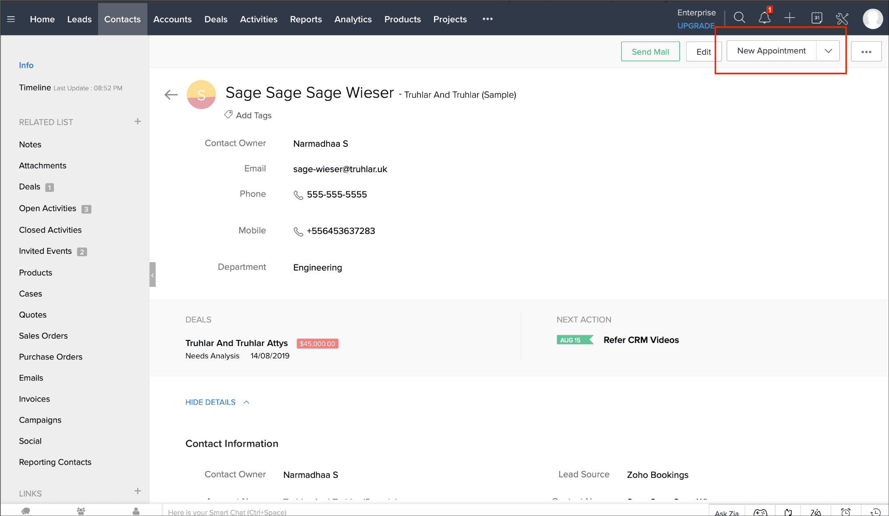Click the back arrow beside contact avatar
The height and width of the screenshot is (516, 889).
[171, 95]
